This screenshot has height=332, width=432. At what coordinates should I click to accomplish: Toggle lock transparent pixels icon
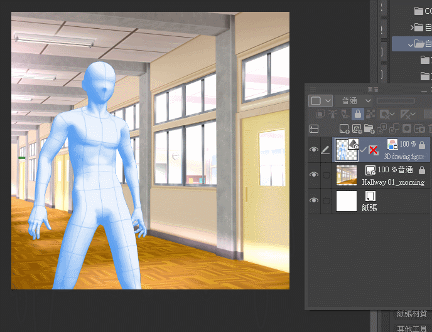point(370,114)
